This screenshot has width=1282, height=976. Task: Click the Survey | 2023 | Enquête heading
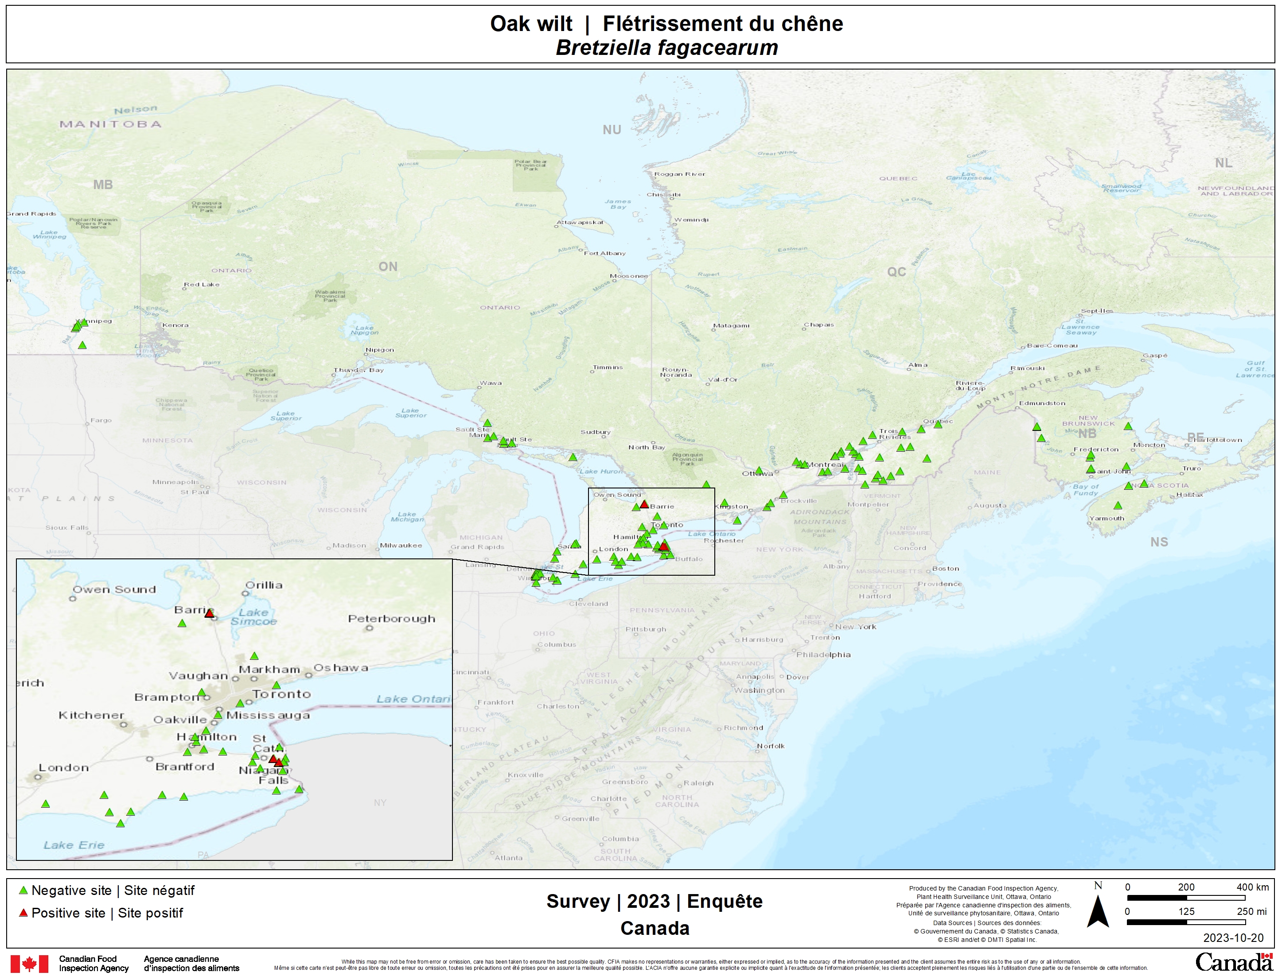pyautogui.click(x=654, y=901)
